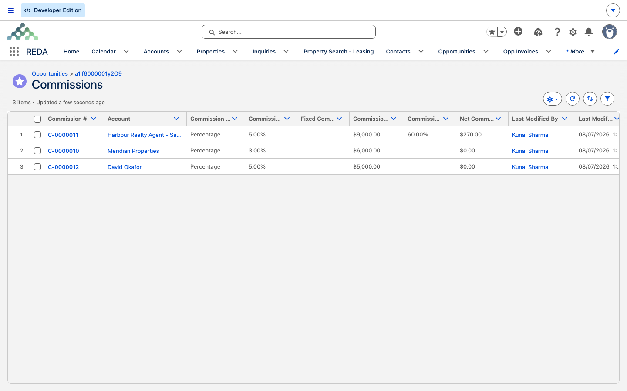This screenshot has height=391, width=627.
Task: Expand the Accounts tab dropdown chevron
Action: coord(179,51)
